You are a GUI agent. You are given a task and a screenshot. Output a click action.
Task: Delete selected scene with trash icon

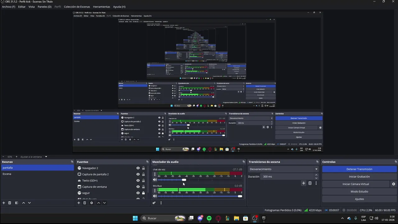[10, 203]
